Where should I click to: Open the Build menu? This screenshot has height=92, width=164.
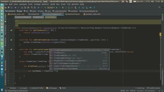click(x=53, y=4)
